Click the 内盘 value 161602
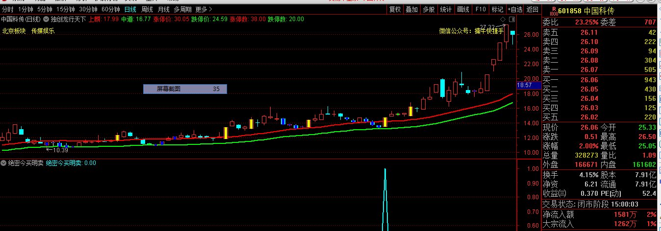Viewport: 661px width, 231px height. coord(645,165)
